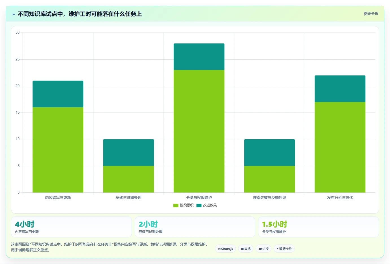Click the chart title 不同知识库试点中
Viewport: 390px width, 264px height.
pyautogui.click(x=80, y=14)
